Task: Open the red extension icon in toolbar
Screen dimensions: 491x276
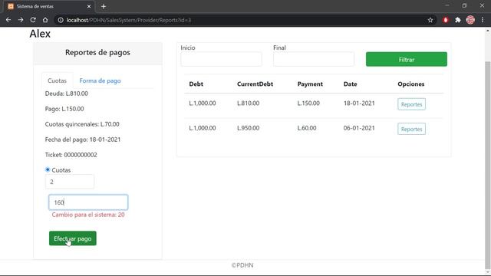Action: (x=445, y=20)
